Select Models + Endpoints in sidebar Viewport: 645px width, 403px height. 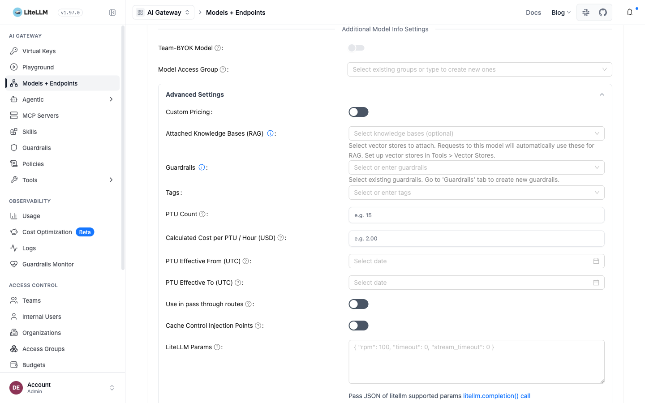pyautogui.click(x=63, y=83)
